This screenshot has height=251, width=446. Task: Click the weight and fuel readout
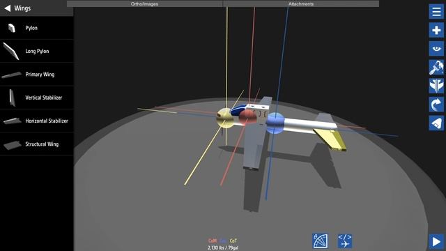pos(223,248)
